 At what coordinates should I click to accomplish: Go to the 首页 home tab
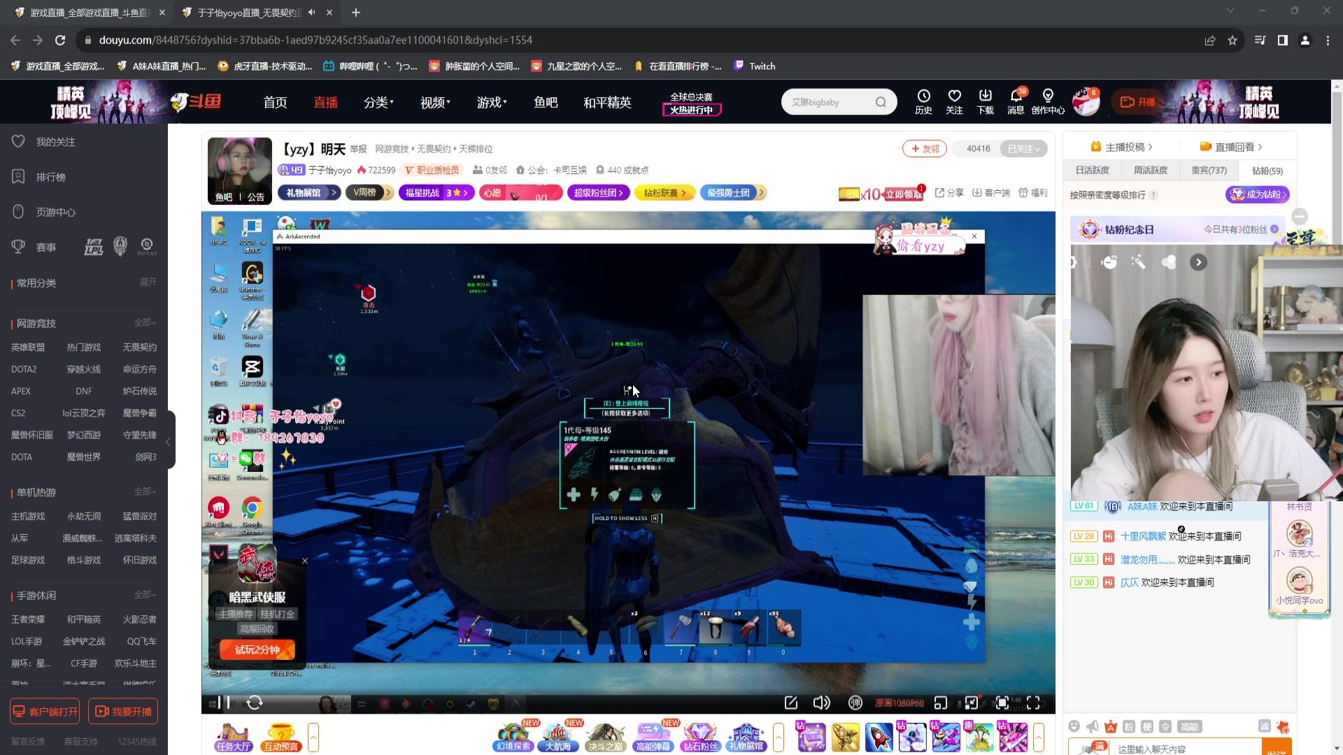275,102
